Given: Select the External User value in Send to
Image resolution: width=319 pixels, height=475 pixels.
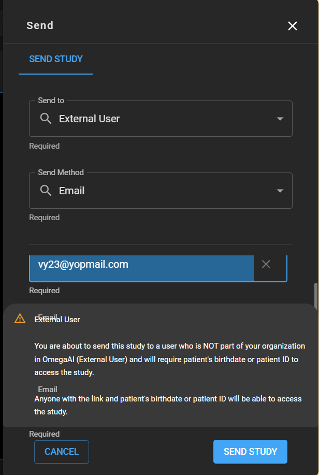Looking at the screenshot, I should [x=89, y=119].
